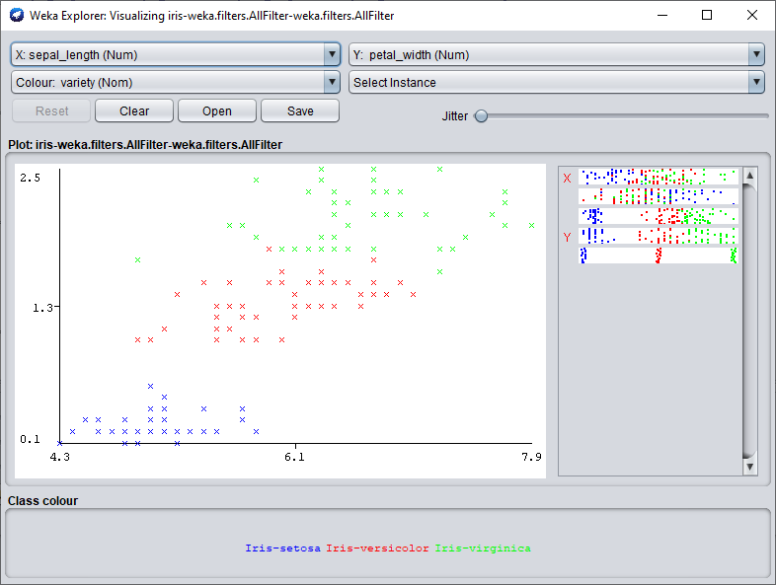Viewport: 776px width, 585px height.
Task: Click the 1.3 y-axis label
Action: pos(42,308)
